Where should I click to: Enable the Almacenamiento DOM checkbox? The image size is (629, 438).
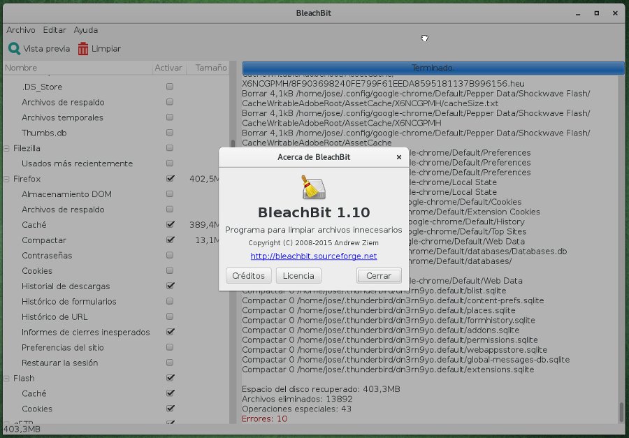pos(169,194)
